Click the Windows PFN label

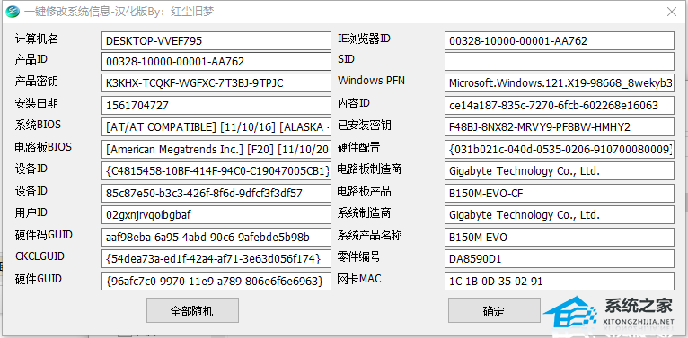click(371, 81)
